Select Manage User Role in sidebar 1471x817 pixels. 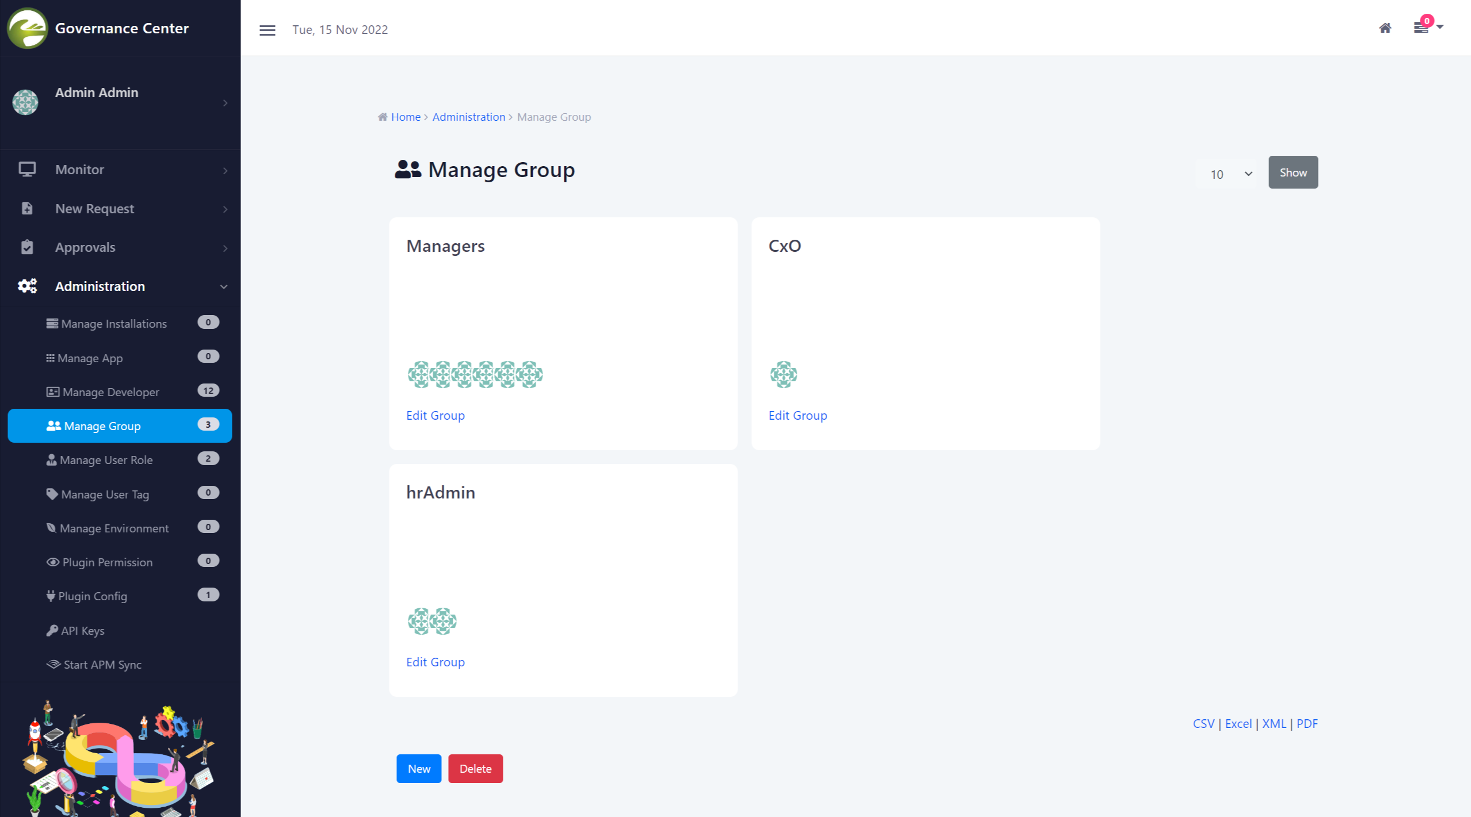(106, 459)
